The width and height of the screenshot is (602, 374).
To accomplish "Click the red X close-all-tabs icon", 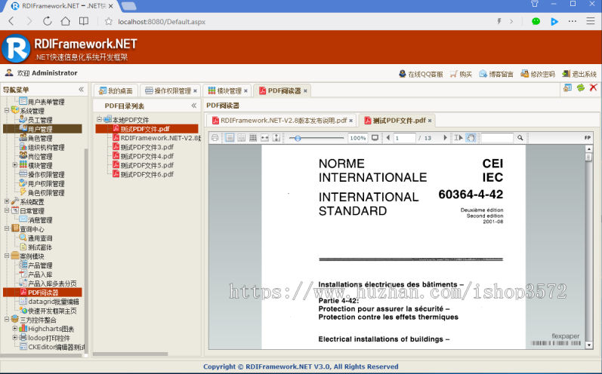I will point(593,87).
